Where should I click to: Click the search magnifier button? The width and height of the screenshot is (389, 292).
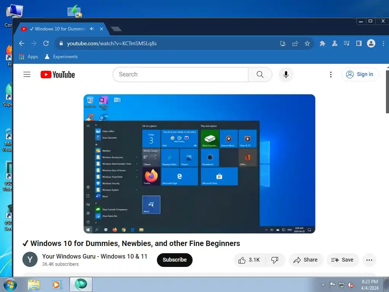click(x=260, y=74)
